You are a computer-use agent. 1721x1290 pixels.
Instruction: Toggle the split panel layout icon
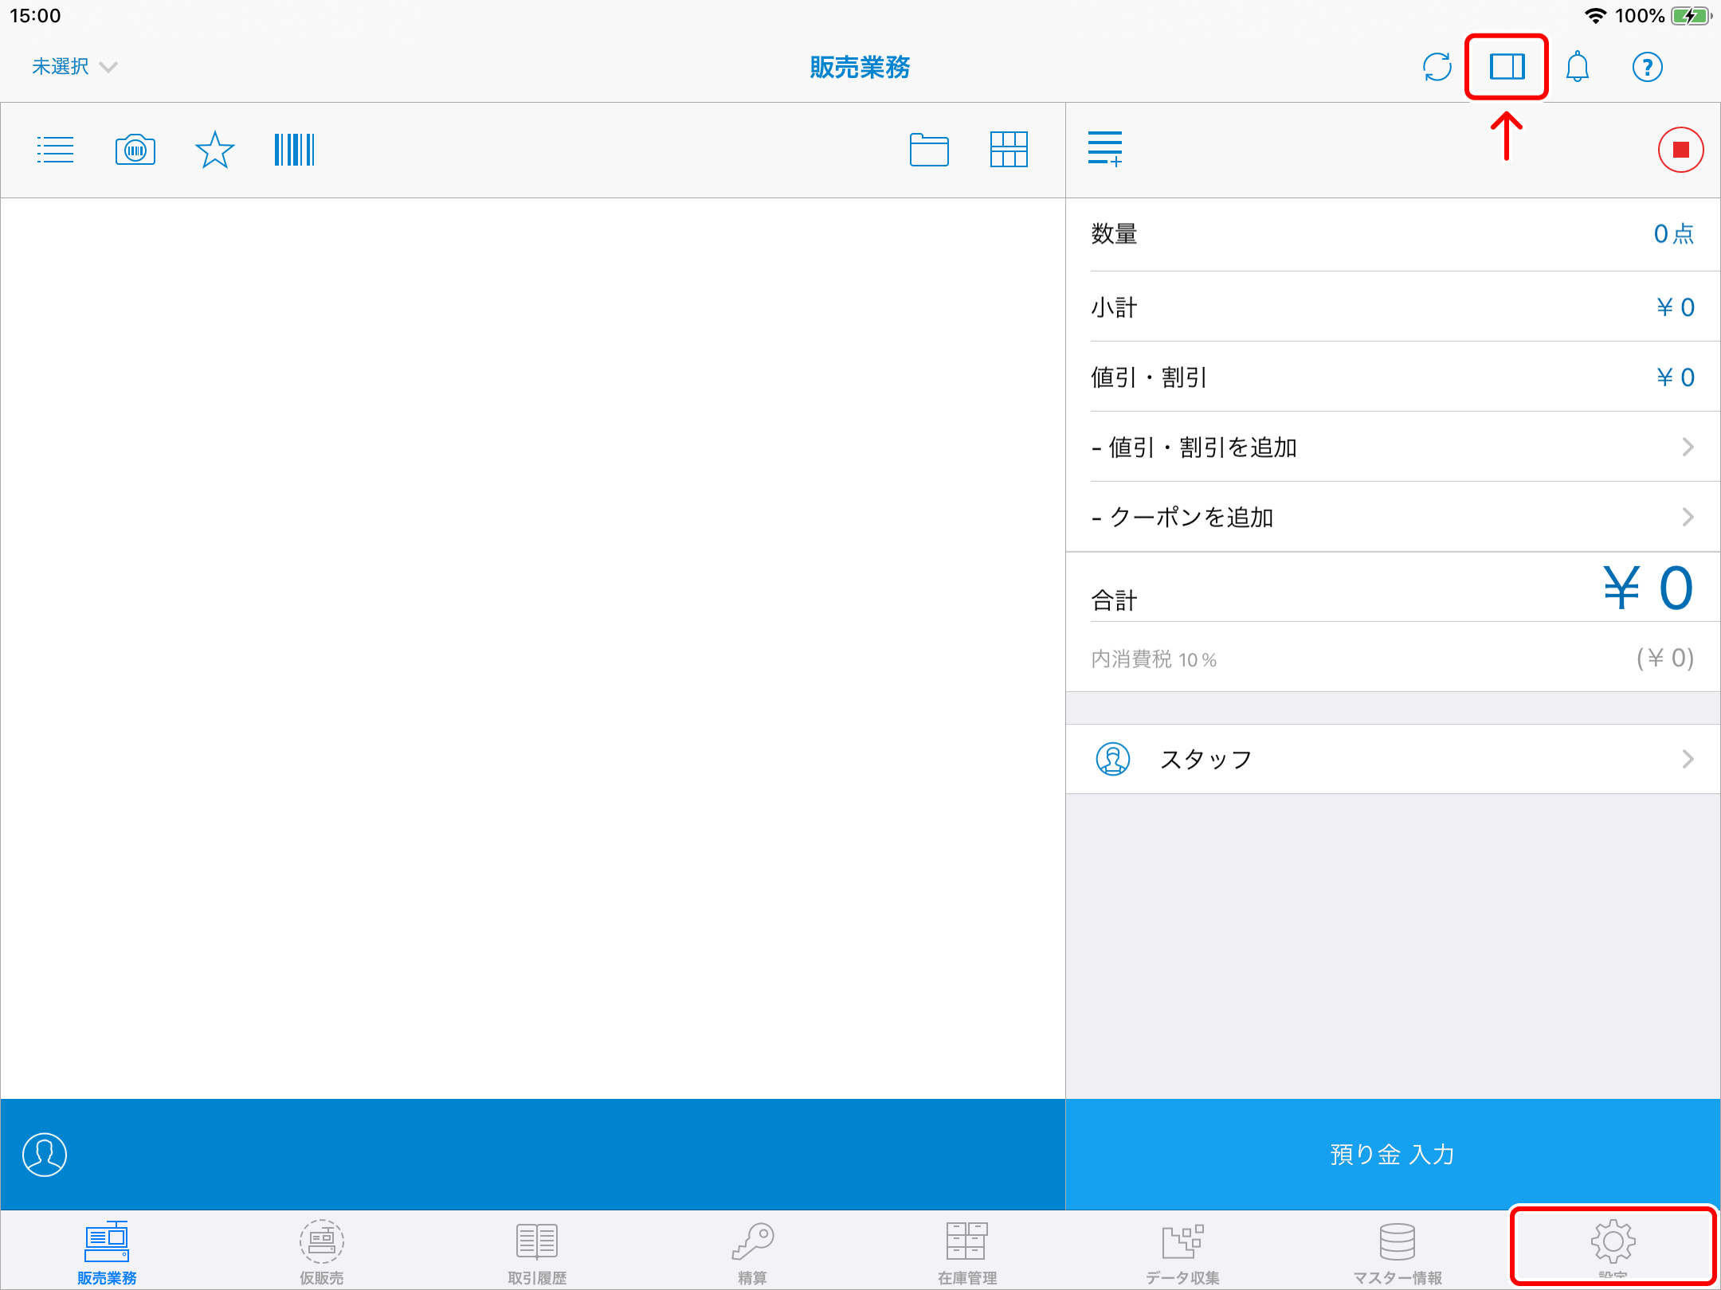click(x=1507, y=67)
